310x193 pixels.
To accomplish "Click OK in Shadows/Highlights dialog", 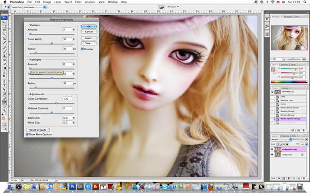I will 89,26.
